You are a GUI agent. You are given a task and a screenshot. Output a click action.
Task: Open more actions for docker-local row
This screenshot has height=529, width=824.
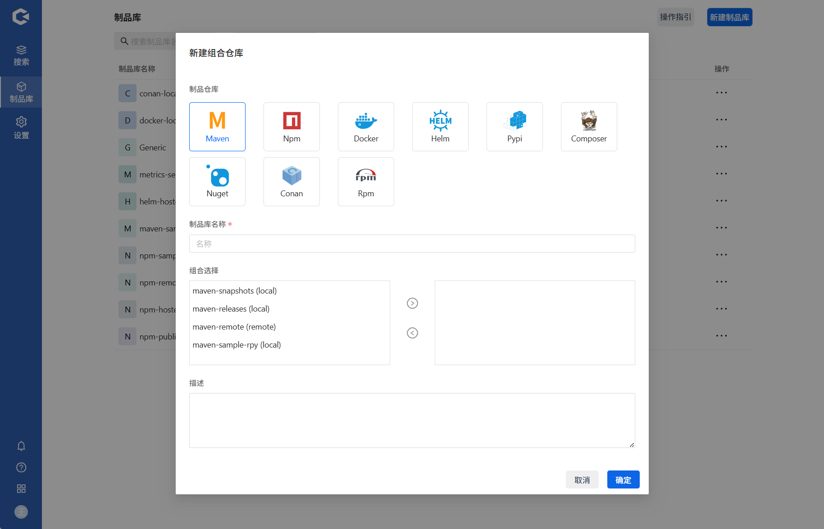721,120
